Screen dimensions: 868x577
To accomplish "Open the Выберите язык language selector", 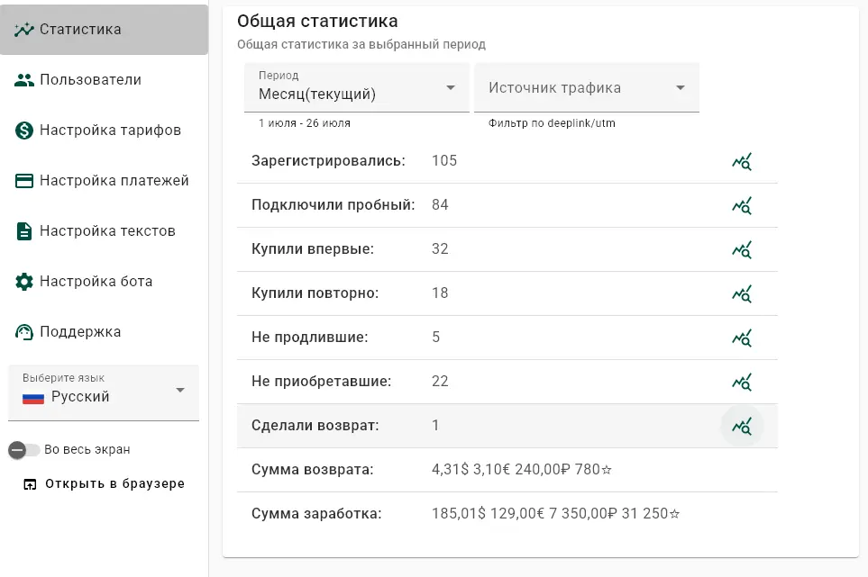I will tap(104, 393).
